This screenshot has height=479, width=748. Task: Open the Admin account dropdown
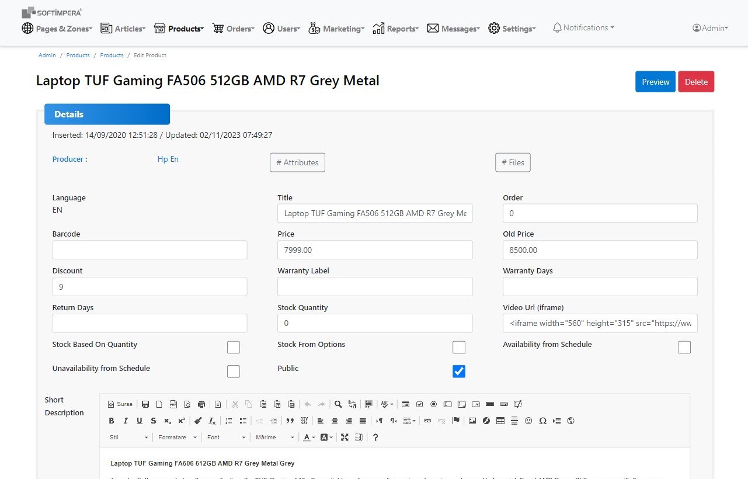pos(710,28)
